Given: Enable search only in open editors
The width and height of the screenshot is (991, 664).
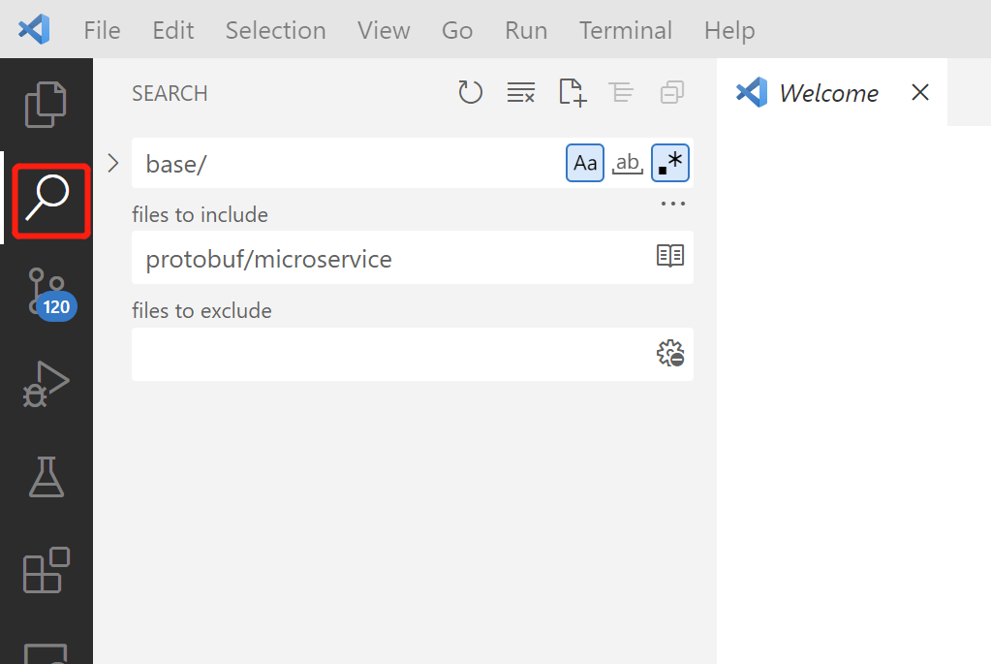Looking at the screenshot, I should tap(669, 257).
